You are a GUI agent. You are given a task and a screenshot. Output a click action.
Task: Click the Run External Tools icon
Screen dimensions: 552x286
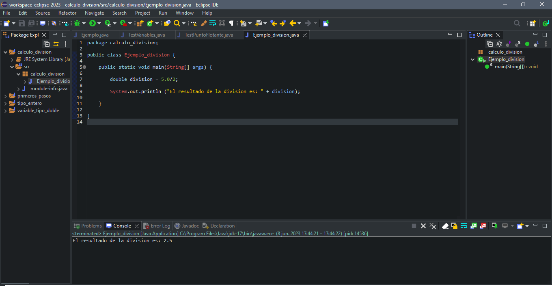coord(123,23)
